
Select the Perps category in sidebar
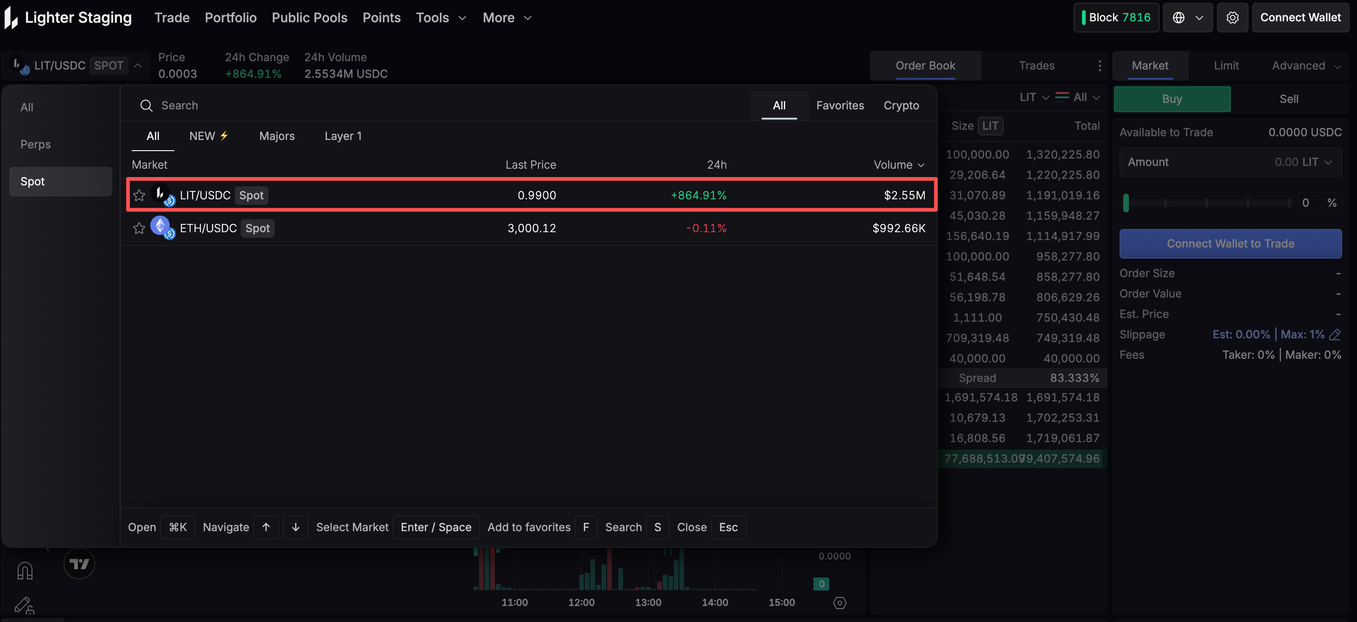(x=36, y=144)
